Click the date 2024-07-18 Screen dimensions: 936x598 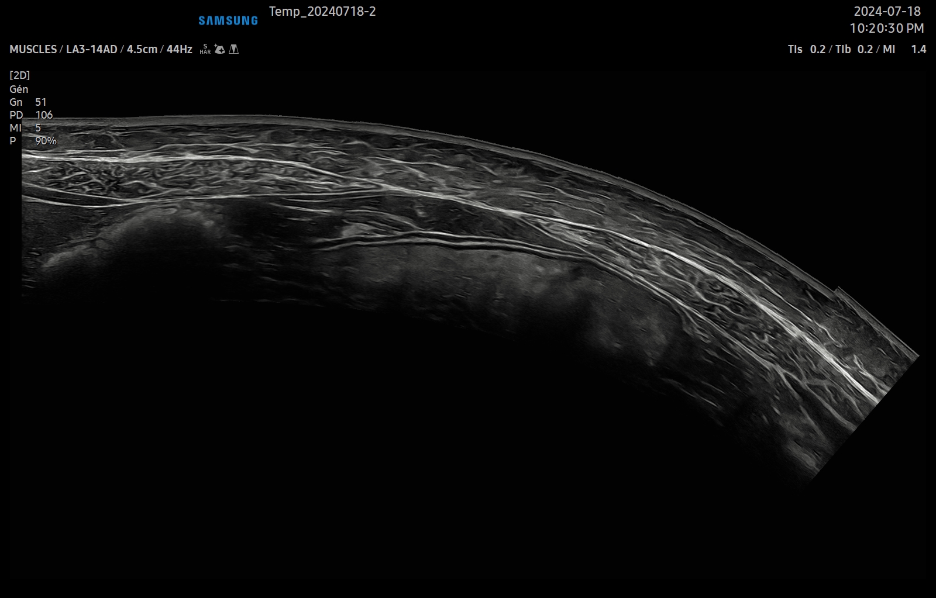[887, 11]
